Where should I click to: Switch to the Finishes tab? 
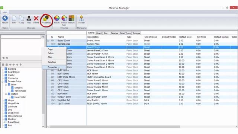pyautogui.click(x=115, y=33)
